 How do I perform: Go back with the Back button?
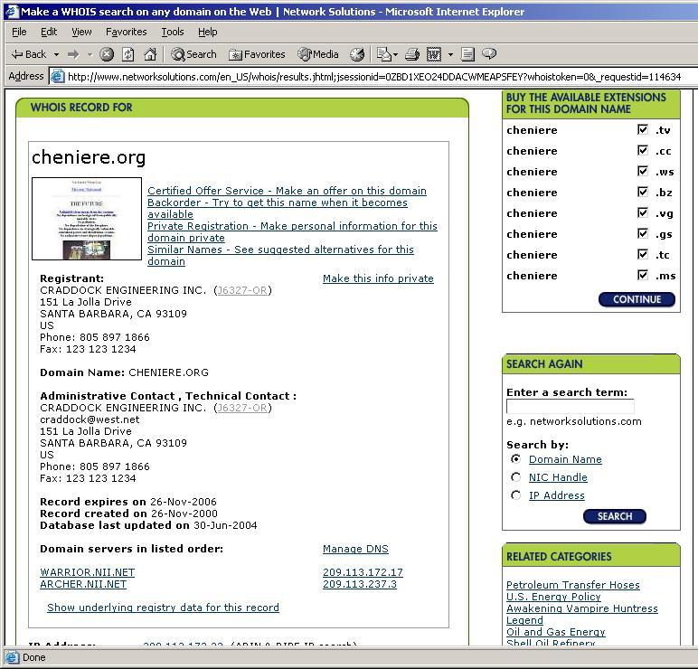(x=29, y=54)
